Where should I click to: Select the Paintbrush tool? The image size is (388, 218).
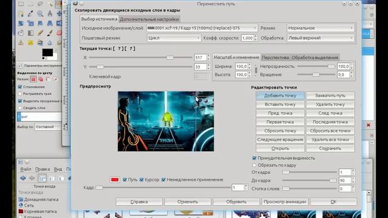click(x=50, y=33)
